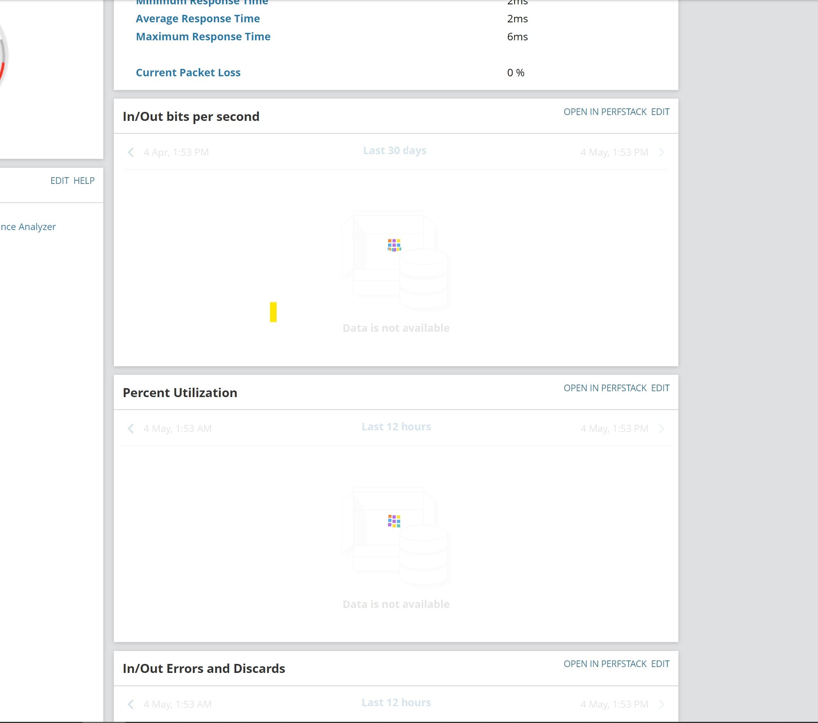Go to previous period in In/Out bits chart
This screenshot has width=818, height=723.
tap(130, 152)
